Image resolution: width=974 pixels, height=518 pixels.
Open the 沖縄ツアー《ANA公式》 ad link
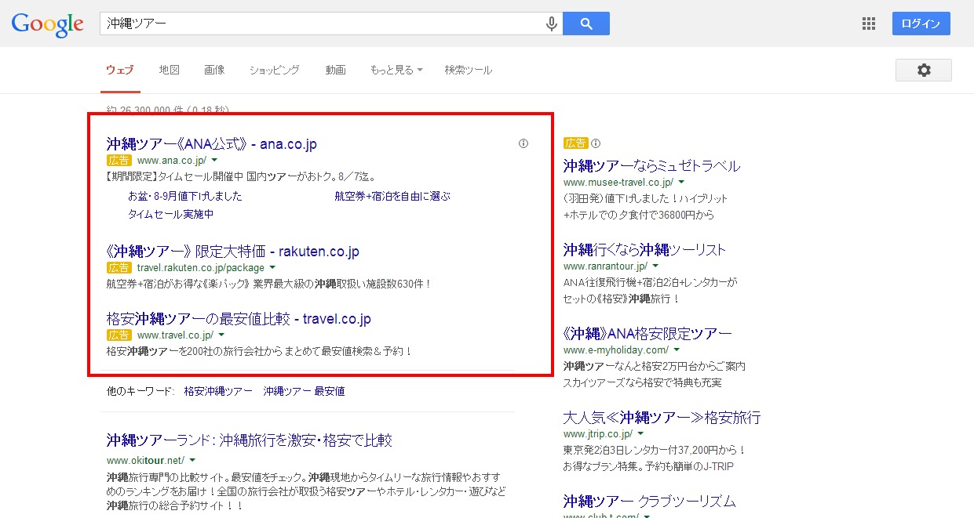coord(211,144)
